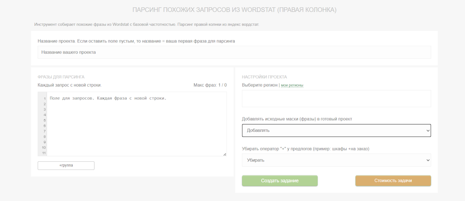Click line number 5 in the gutter
The height and width of the screenshot is (201, 465).
pos(44,120)
